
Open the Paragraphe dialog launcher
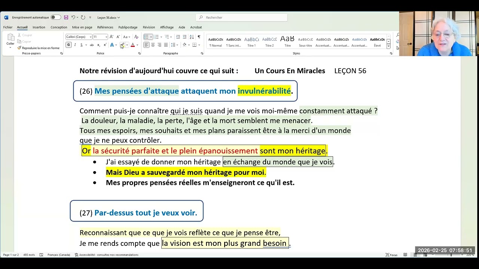[202, 53]
